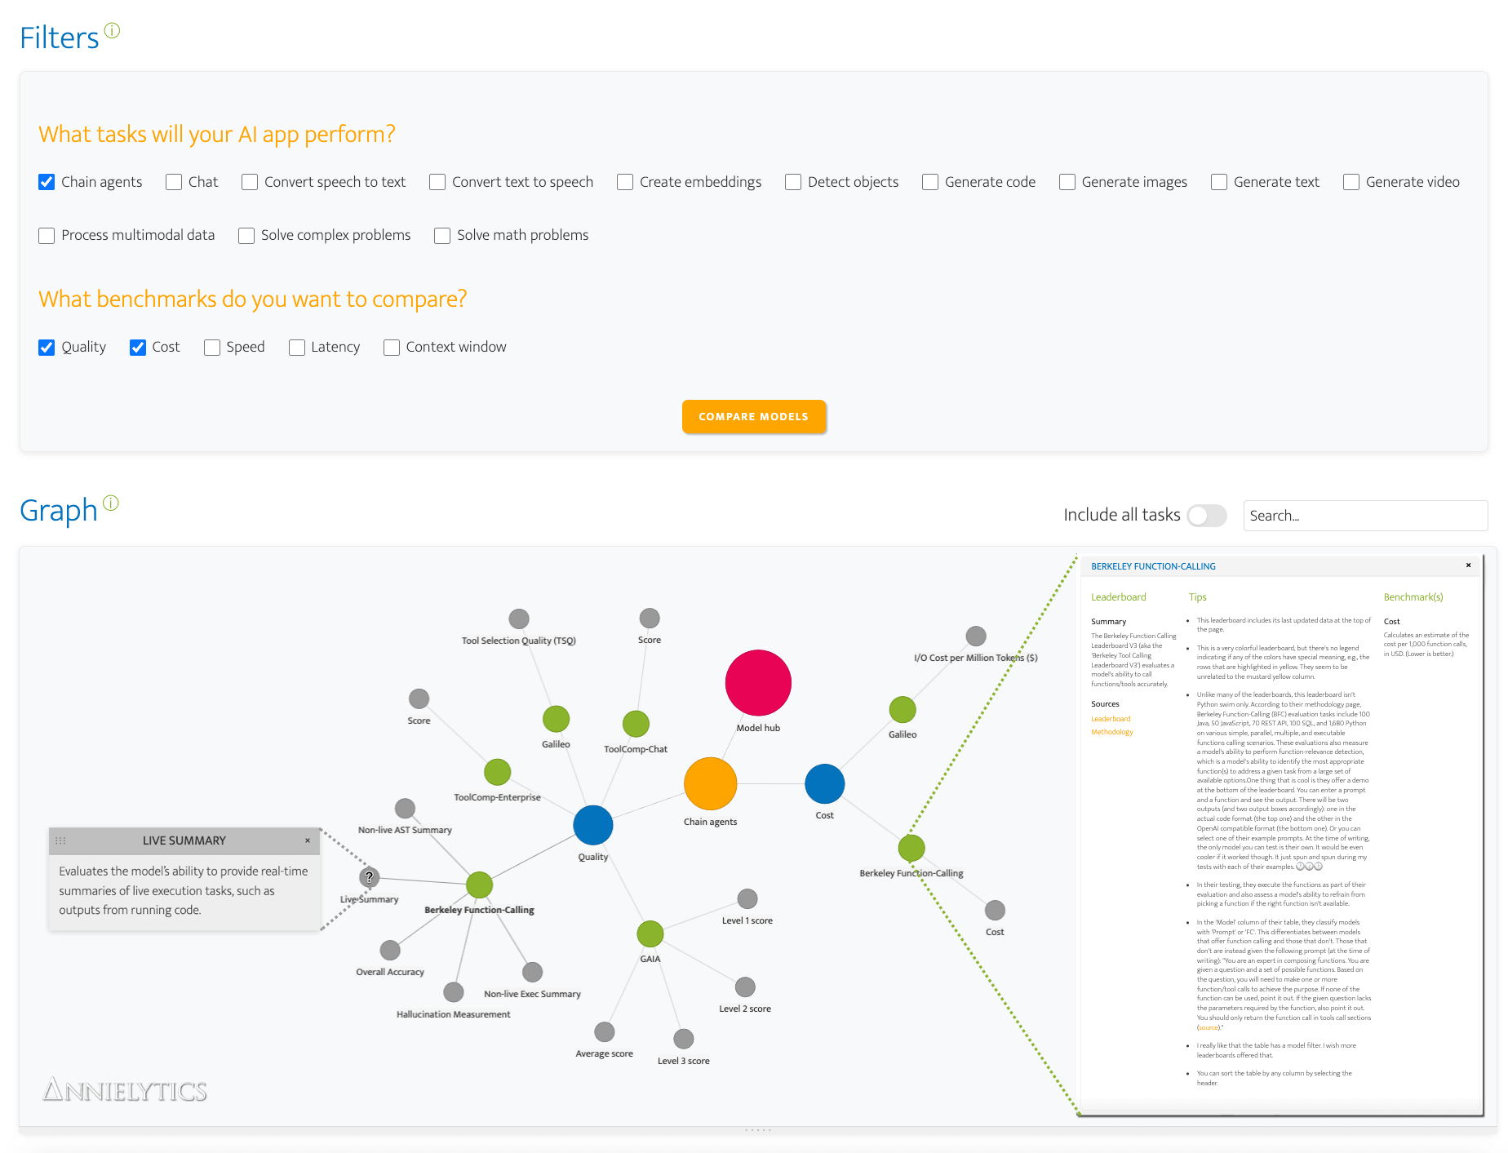The height and width of the screenshot is (1153, 1508).
Task: Open the Methodology source link
Action: [x=1111, y=732]
